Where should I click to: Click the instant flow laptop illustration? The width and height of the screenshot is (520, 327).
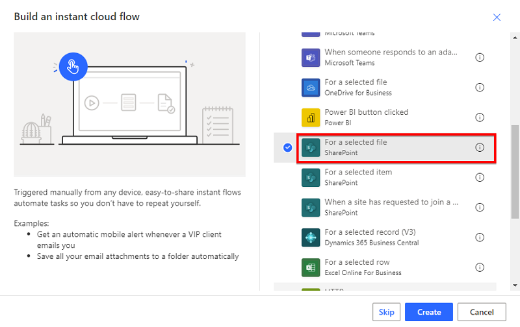(129, 104)
